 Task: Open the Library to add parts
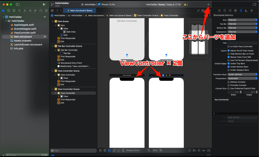(x=208, y=4)
